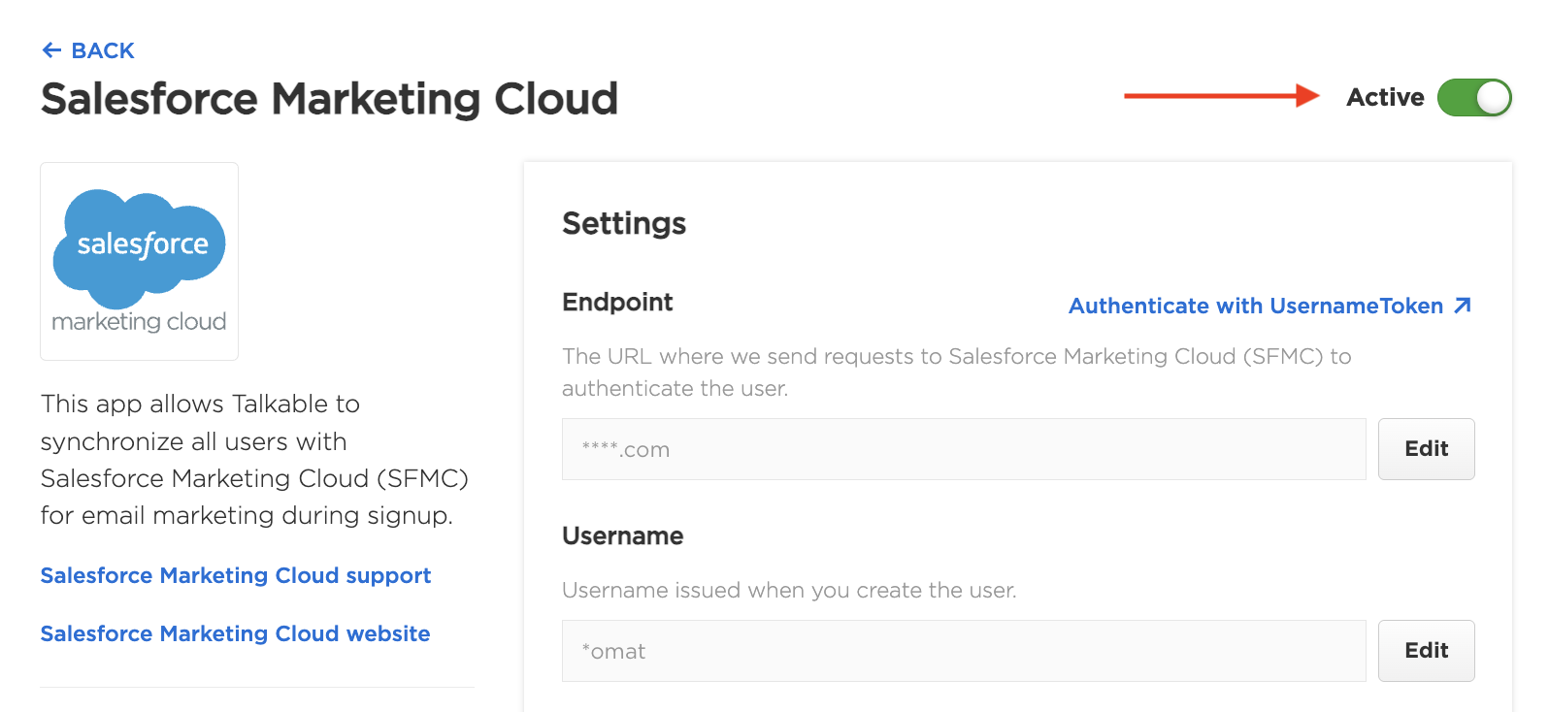This screenshot has width=1549, height=712.
Task: Click the Salesforce Marketing Cloud page title
Action: tap(329, 99)
